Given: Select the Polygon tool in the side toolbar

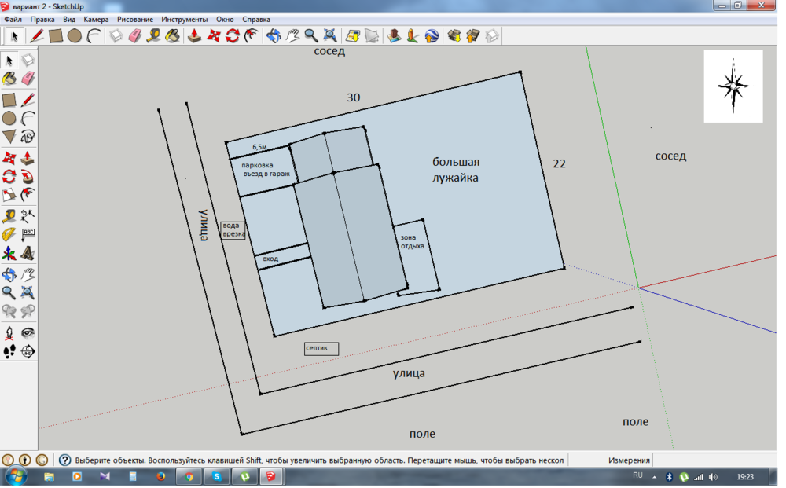Looking at the screenshot, I should pyautogui.click(x=9, y=137).
